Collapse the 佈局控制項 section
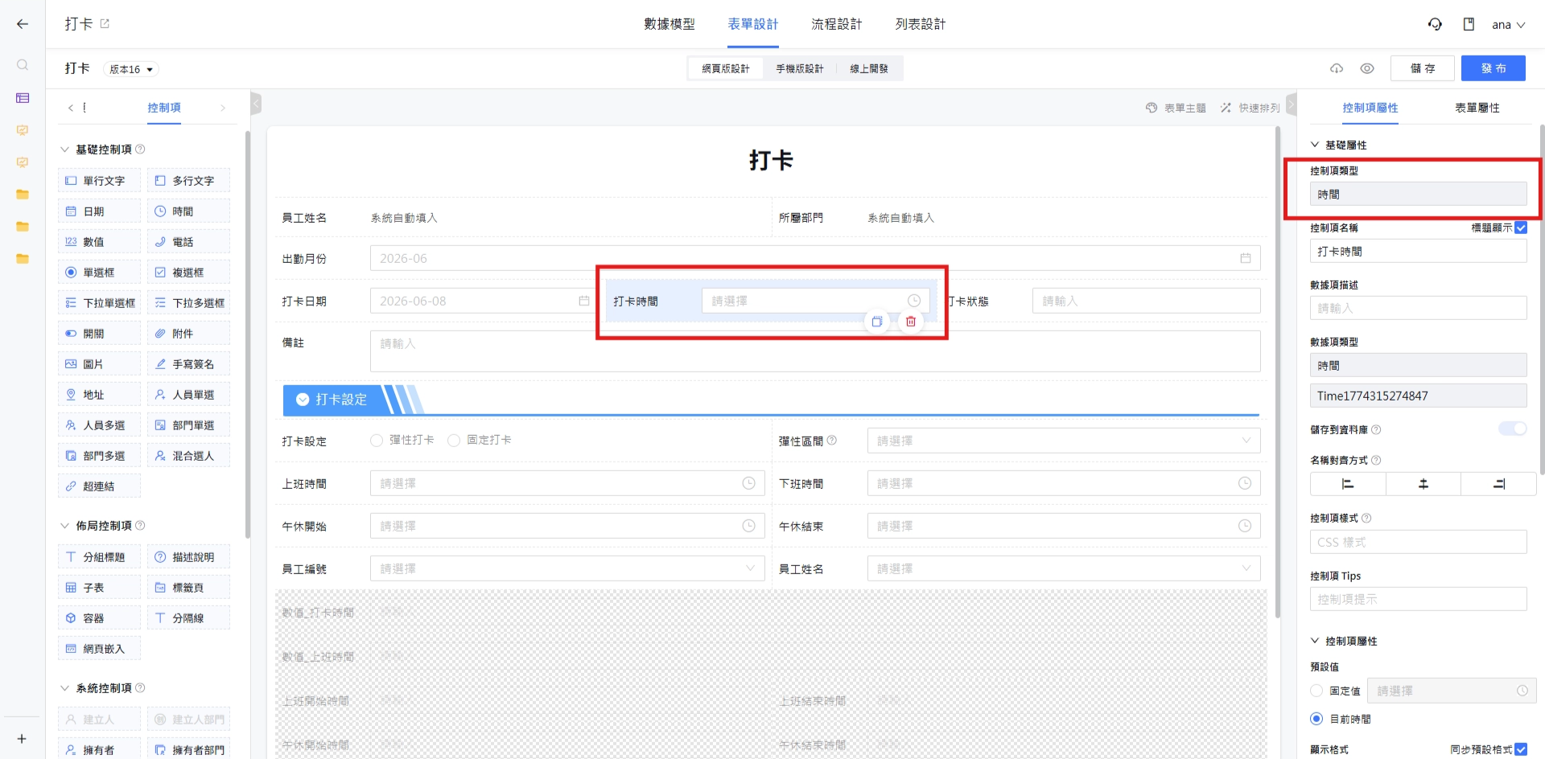The width and height of the screenshot is (1545, 759). point(65,526)
